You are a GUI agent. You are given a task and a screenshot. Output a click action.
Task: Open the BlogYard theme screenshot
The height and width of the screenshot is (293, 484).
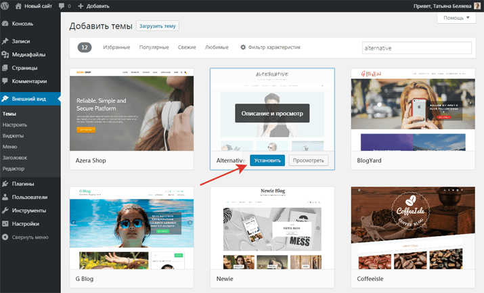(413, 110)
